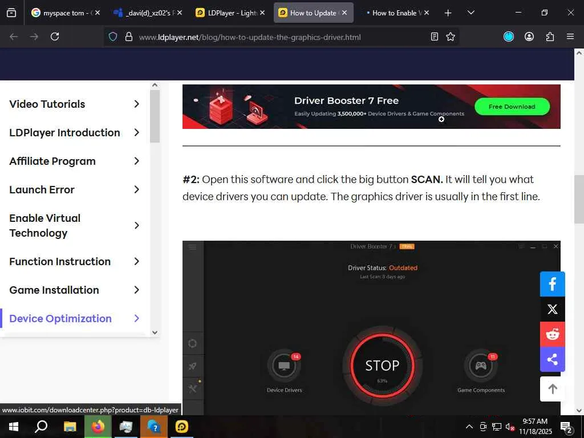This screenshot has height=438, width=584.
Task: Reload the current page
Action: pos(55,36)
